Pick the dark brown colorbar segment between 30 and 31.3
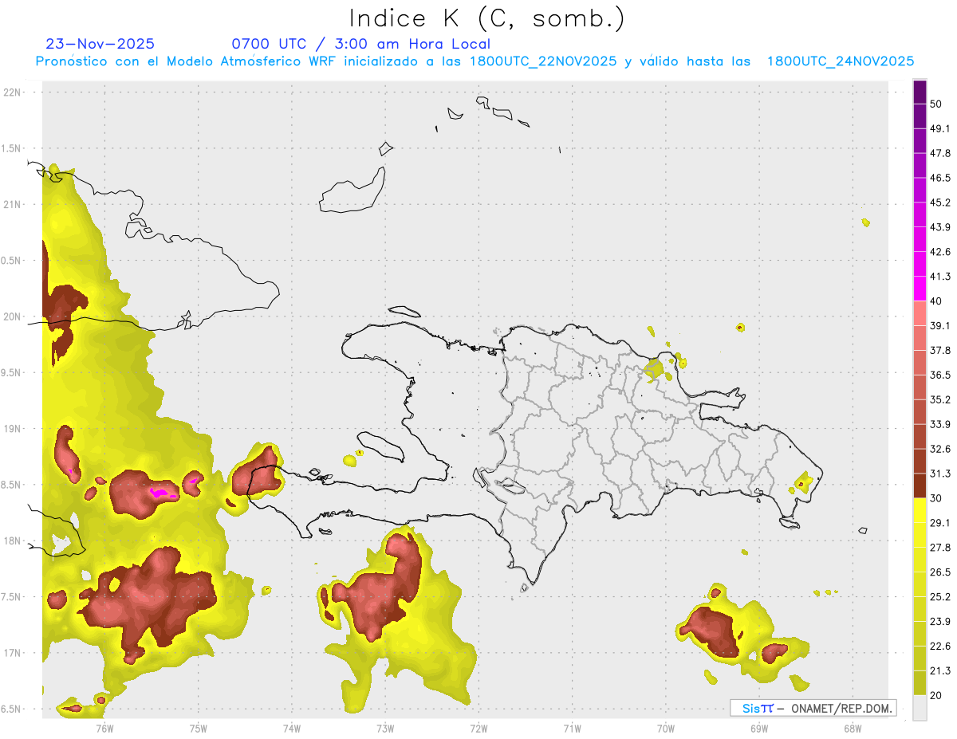This screenshot has width=957, height=739. [x=920, y=486]
